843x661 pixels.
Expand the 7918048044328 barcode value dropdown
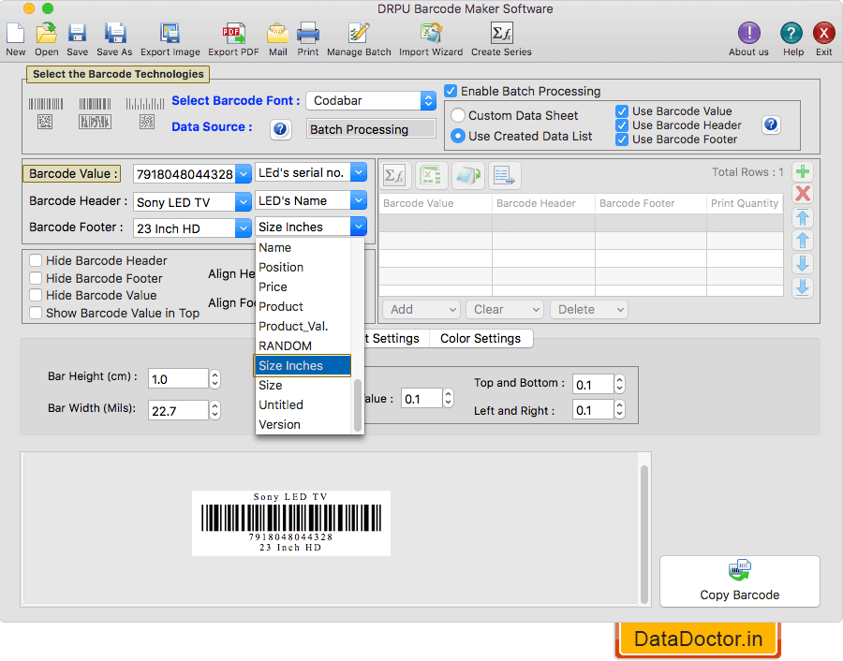coord(244,174)
